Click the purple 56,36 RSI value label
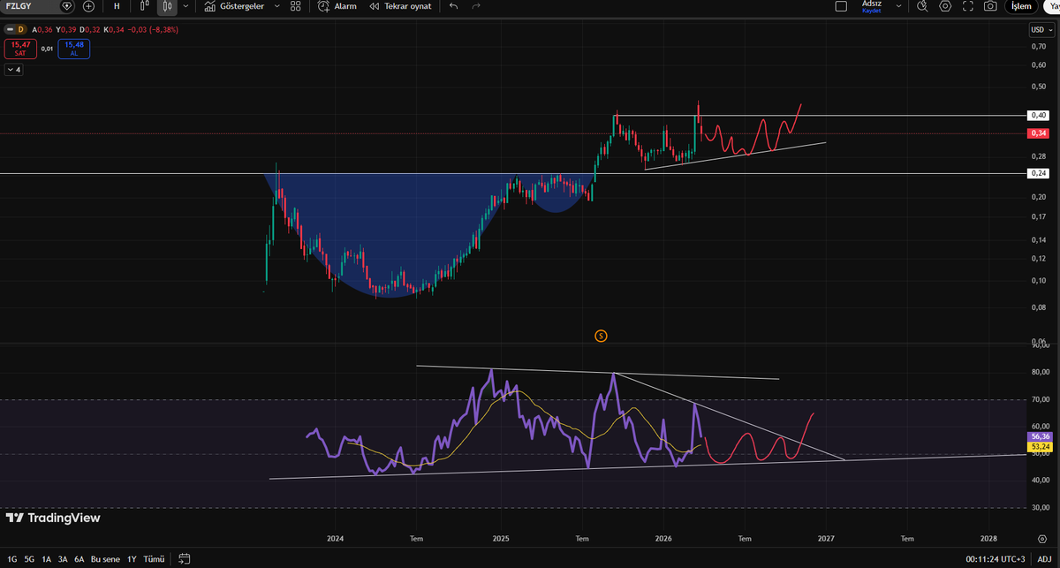The height and width of the screenshot is (568, 1060). pos(1039,436)
